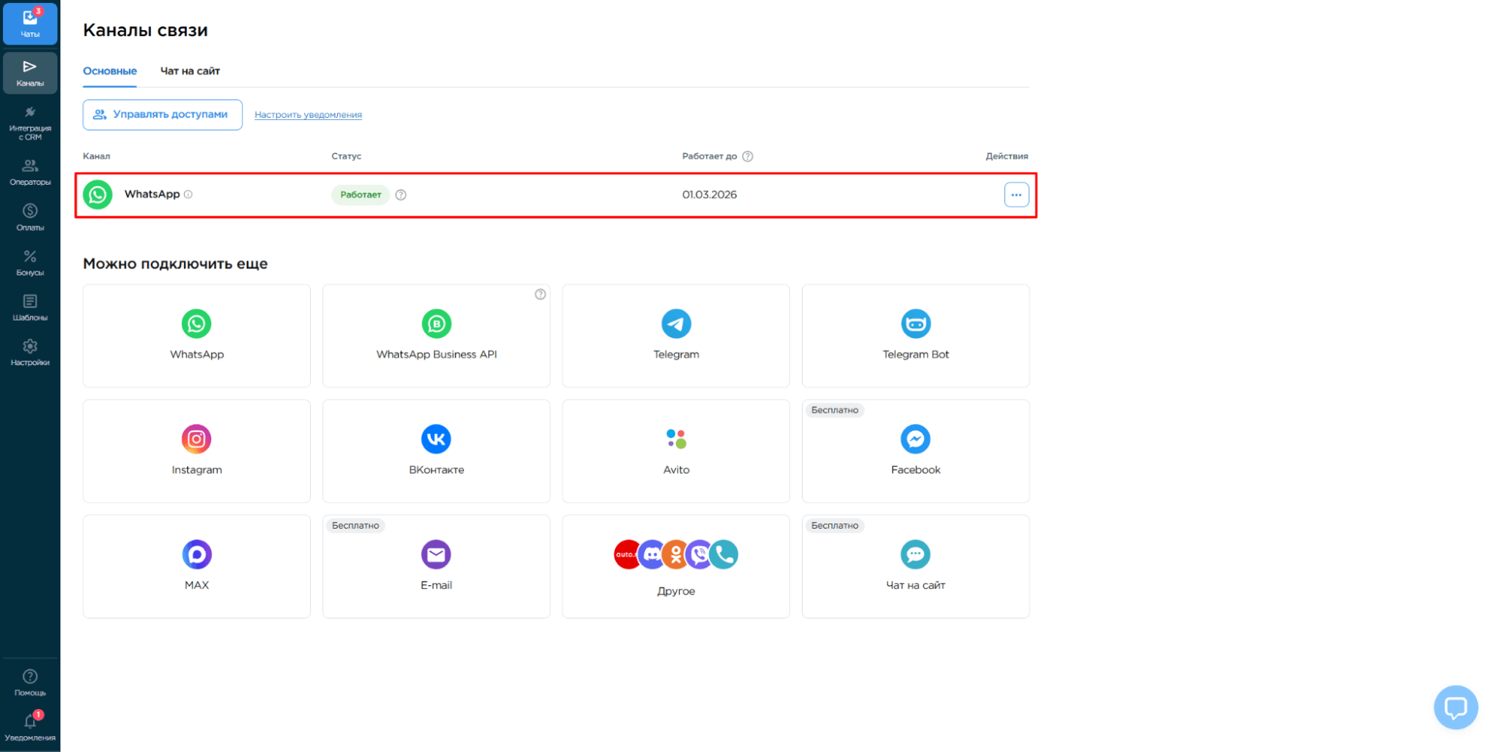Open Настройки in the sidebar
The height and width of the screenshot is (752, 1508).
click(x=30, y=352)
